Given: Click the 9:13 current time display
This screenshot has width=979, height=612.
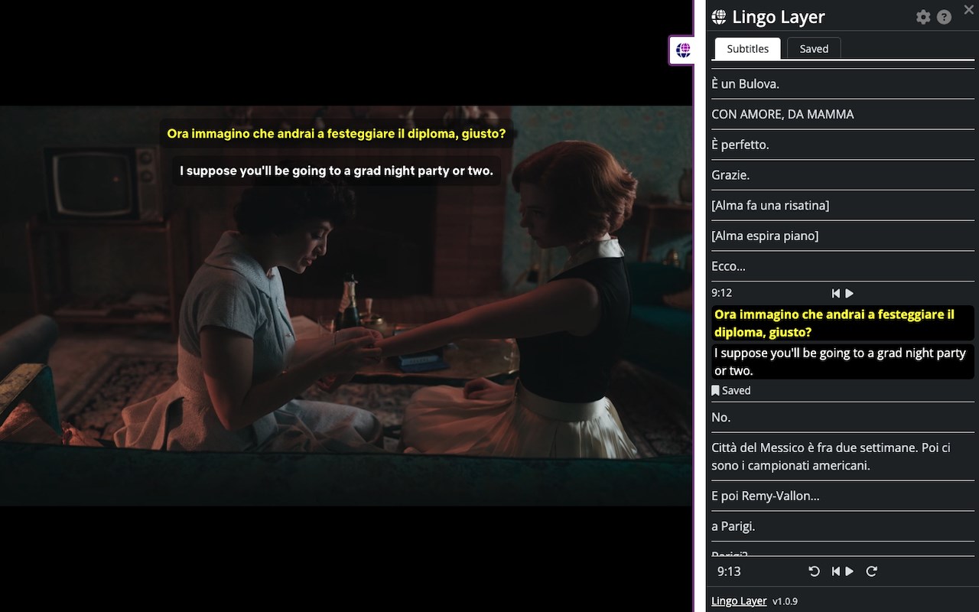Looking at the screenshot, I should [729, 571].
